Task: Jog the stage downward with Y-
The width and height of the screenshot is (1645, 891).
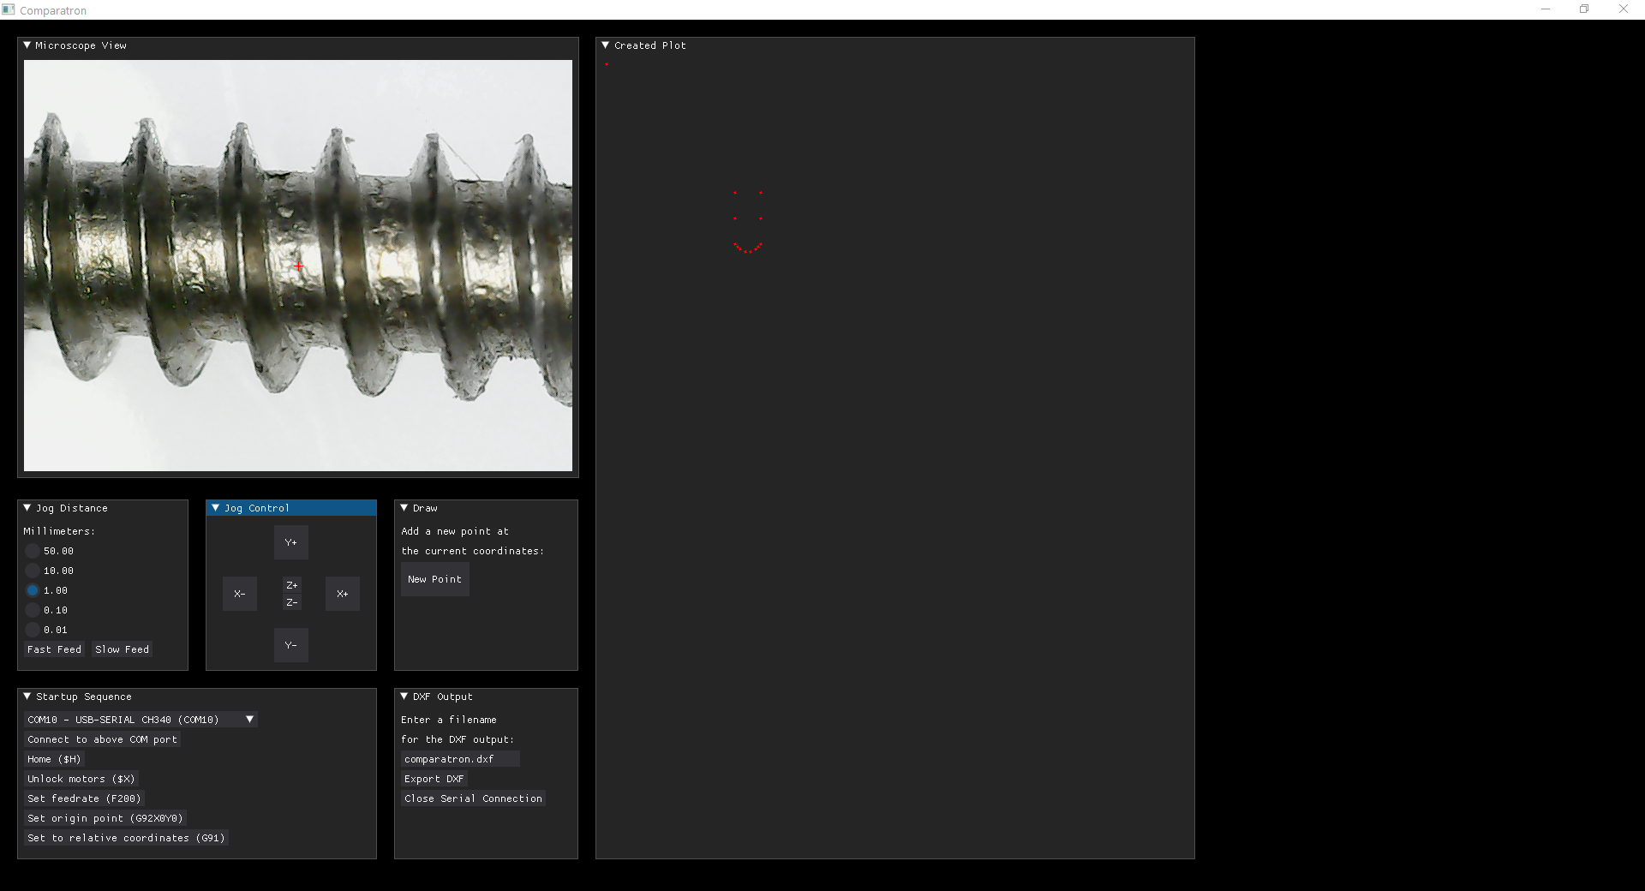Action: point(290,645)
